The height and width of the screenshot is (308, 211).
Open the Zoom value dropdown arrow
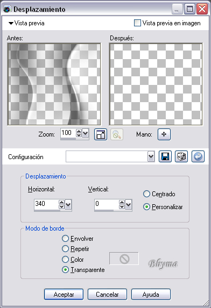[x=86, y=134]
